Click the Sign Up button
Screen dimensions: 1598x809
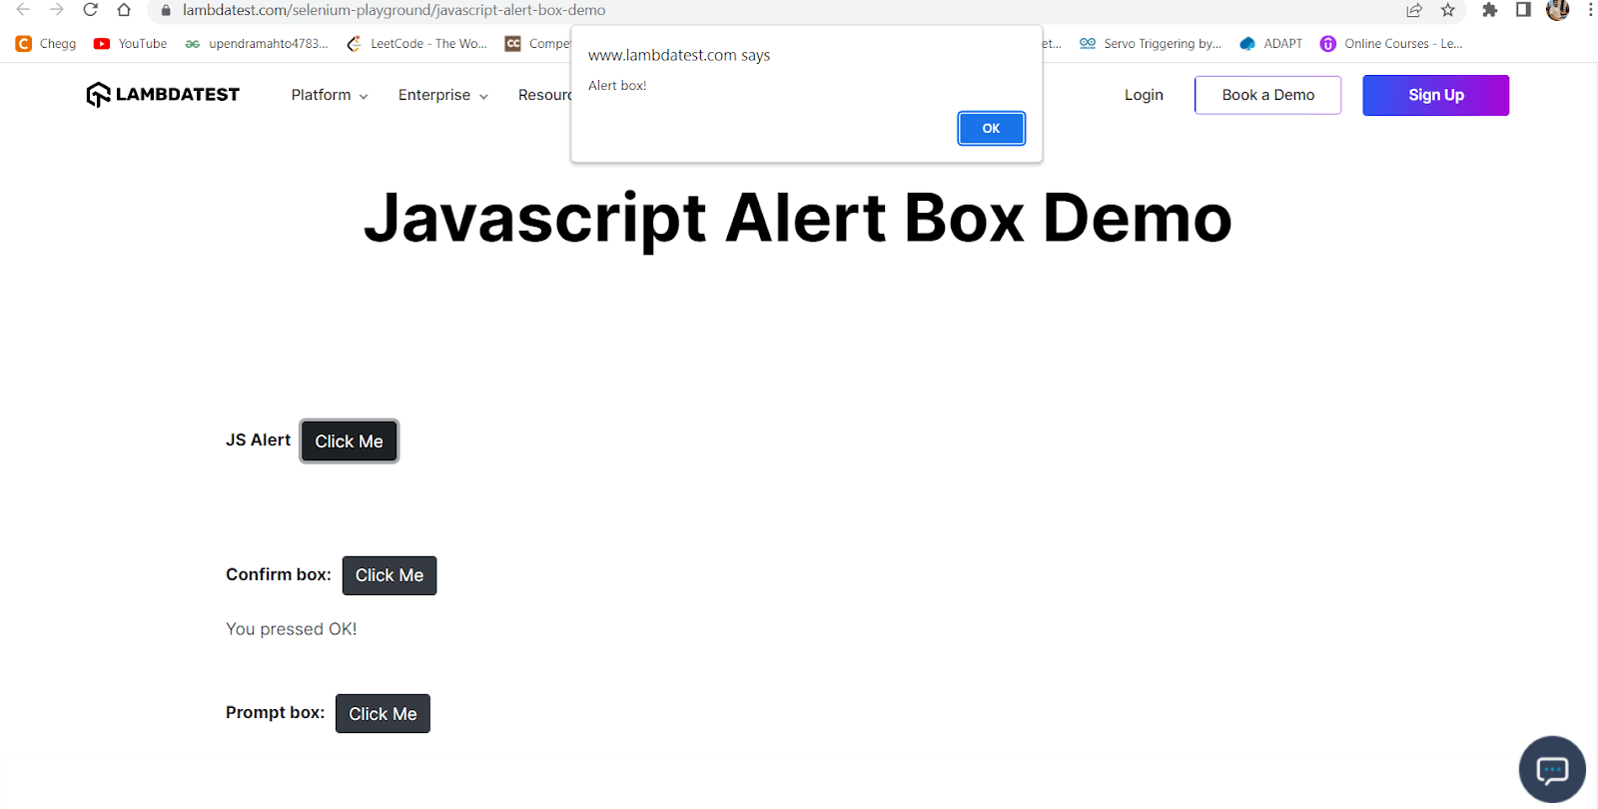click(1436, 95)
